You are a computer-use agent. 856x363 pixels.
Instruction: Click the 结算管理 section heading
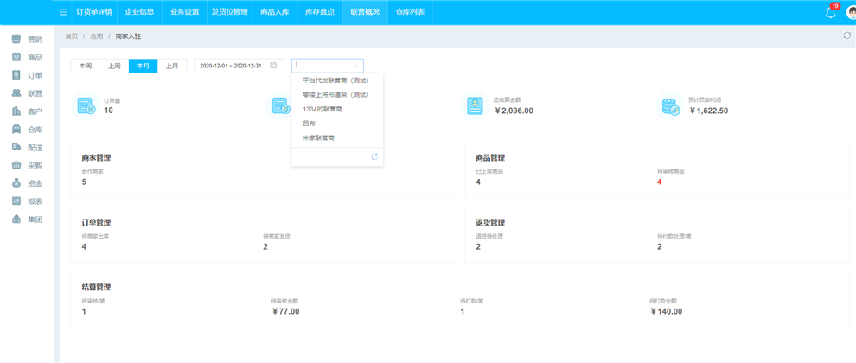[x=97, y=287]
